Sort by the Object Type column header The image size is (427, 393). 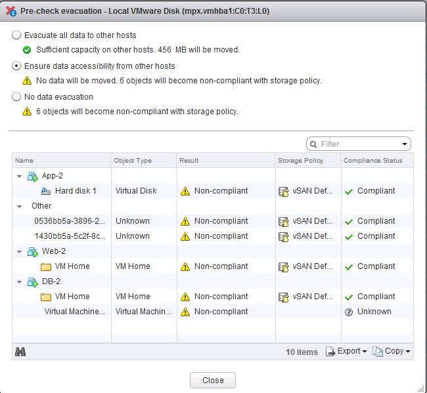tap(144, 161)
